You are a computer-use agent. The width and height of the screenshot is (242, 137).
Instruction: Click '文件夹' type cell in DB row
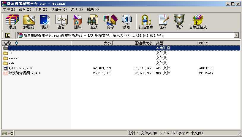click(161, 53)
